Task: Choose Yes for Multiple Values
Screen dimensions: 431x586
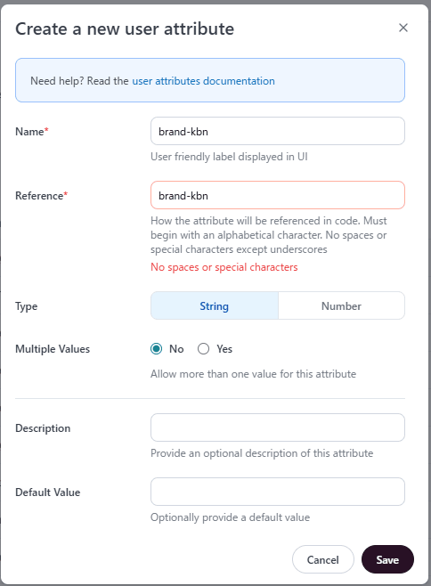Action: point(203,349)
